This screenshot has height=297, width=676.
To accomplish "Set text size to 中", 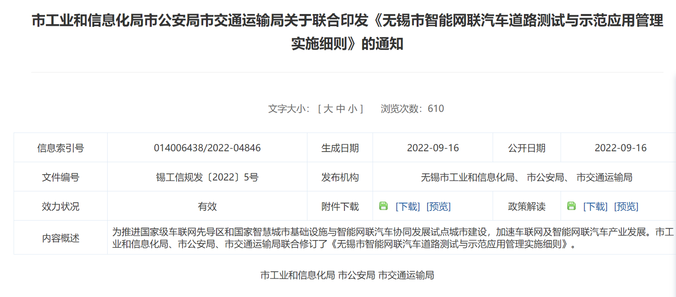I will coord(340,109).
